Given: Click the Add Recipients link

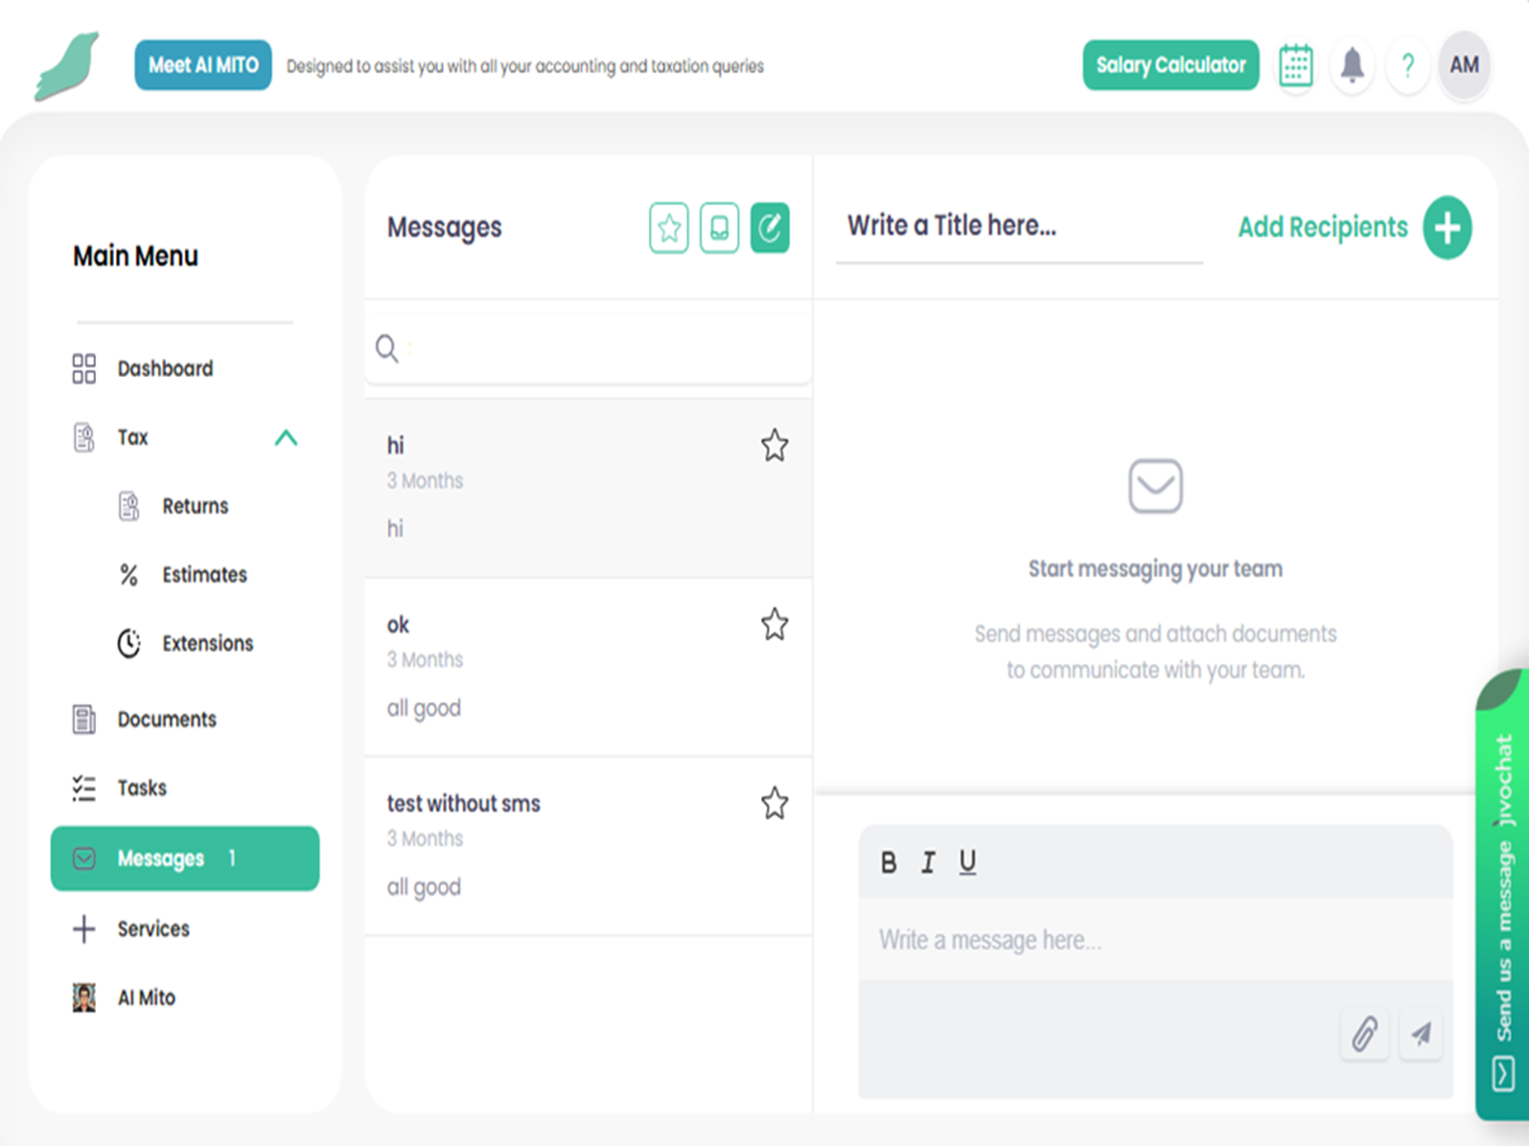Looking at the screenshot, I should click(1322, 227).
